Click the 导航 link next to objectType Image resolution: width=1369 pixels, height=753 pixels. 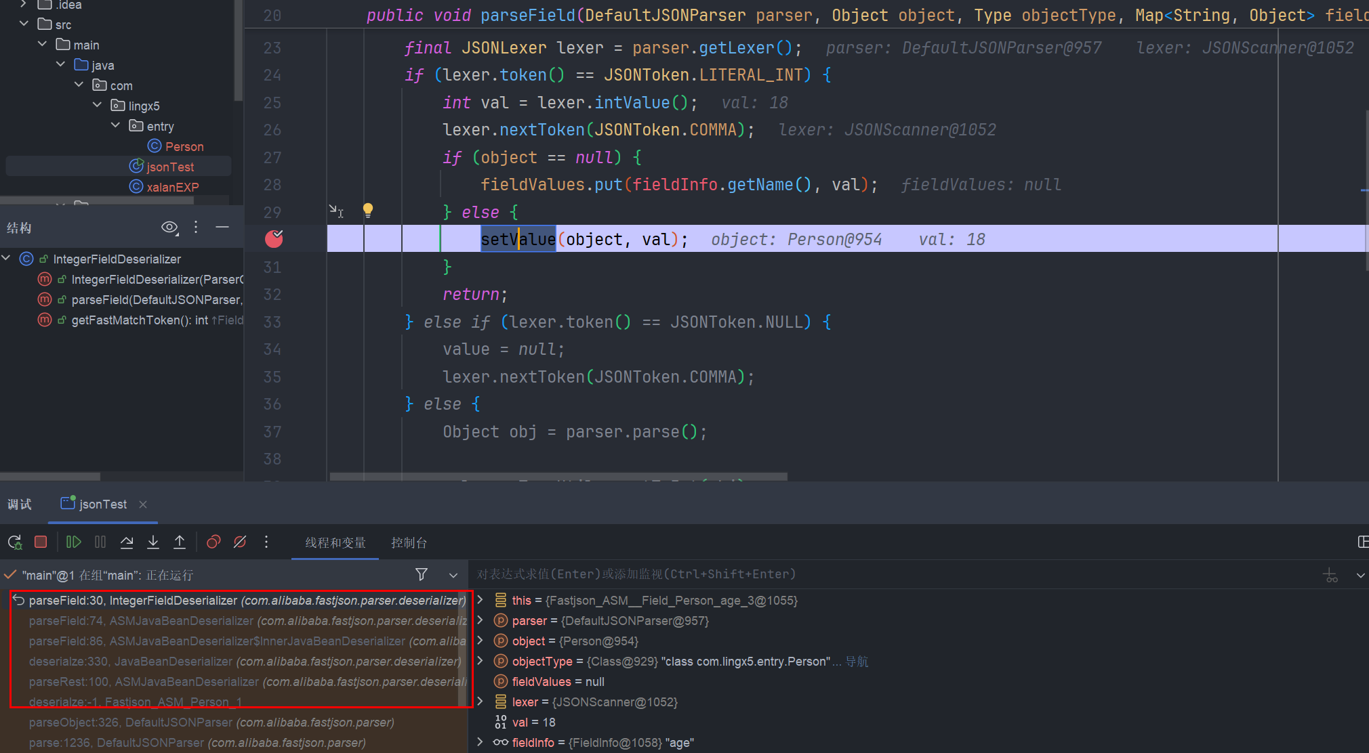click(x=857, y=662)
